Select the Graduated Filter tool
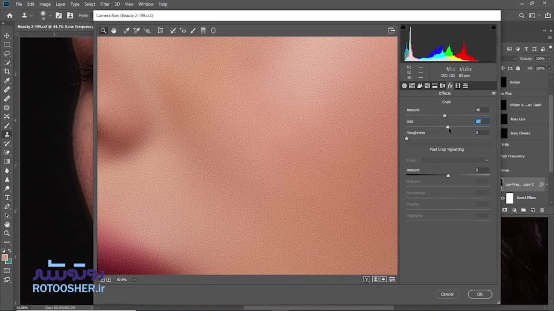 (203, 30)
